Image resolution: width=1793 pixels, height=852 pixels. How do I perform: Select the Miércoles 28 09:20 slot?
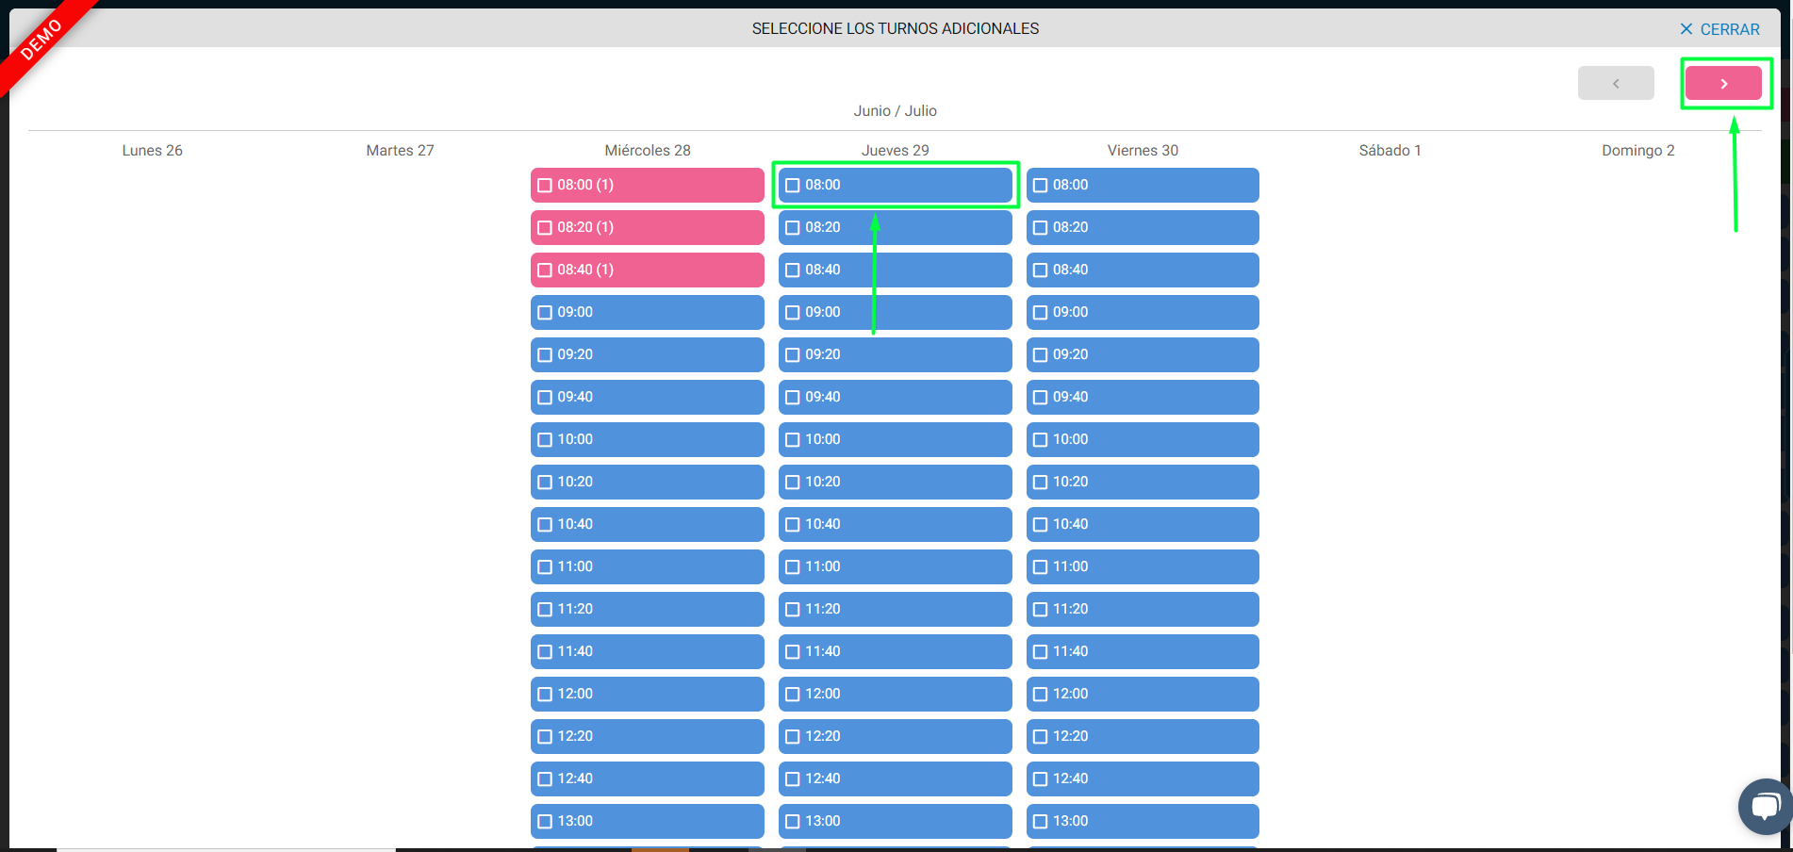(x=647, y=354)
